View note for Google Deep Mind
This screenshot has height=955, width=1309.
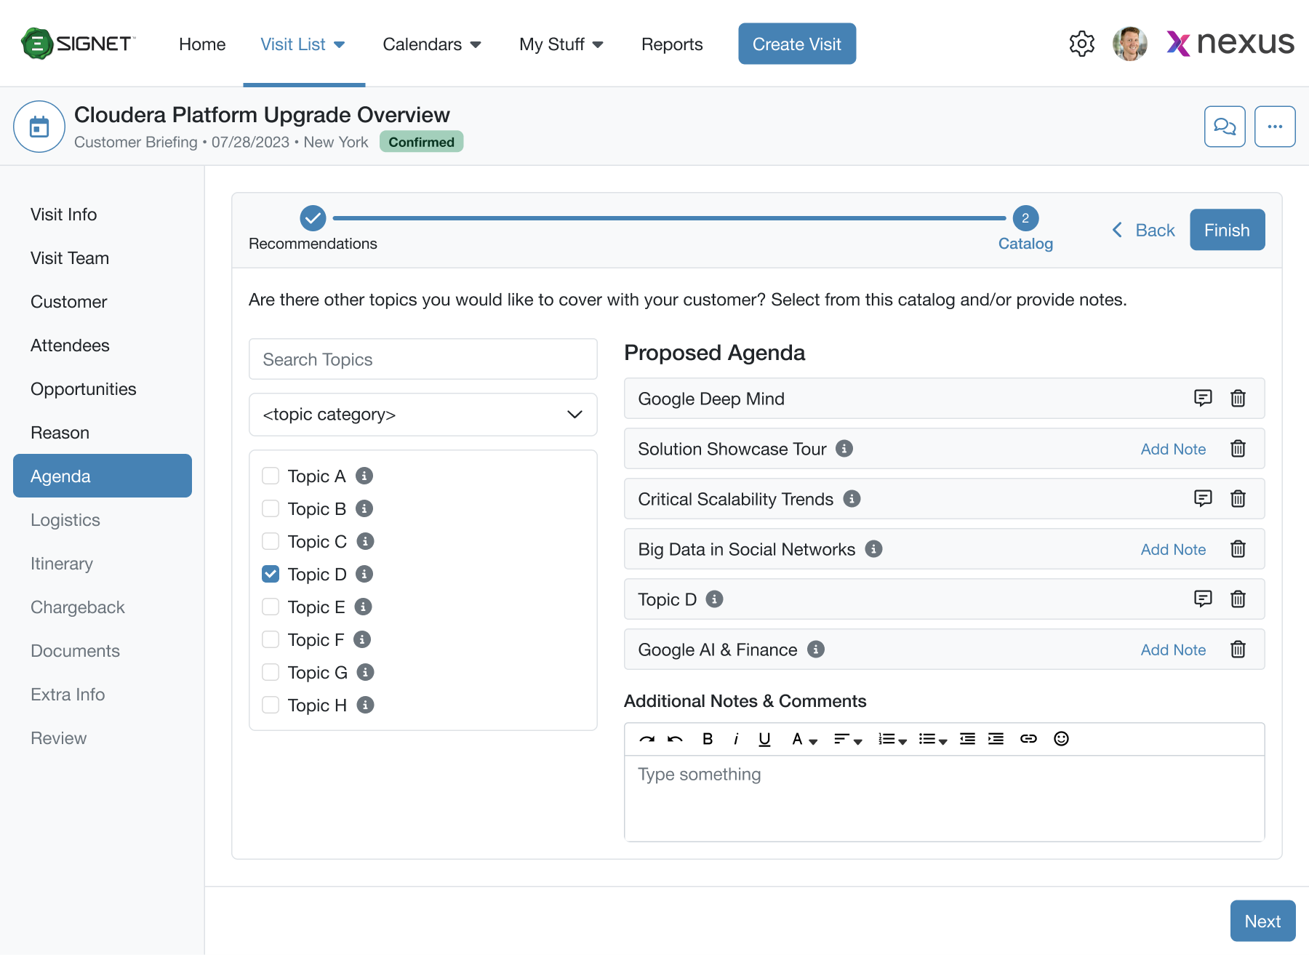[x=1203, y=398]
